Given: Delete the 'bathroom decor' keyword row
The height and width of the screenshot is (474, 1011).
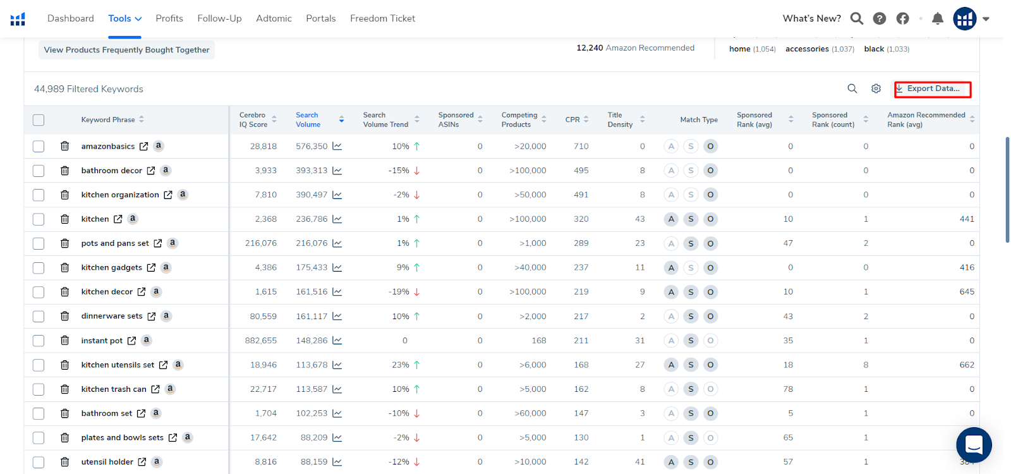Looking at the screenshot, I should coord(64,171).
